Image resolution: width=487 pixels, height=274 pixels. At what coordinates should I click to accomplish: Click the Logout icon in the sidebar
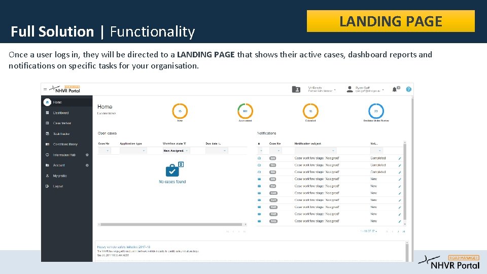[47, 186]
